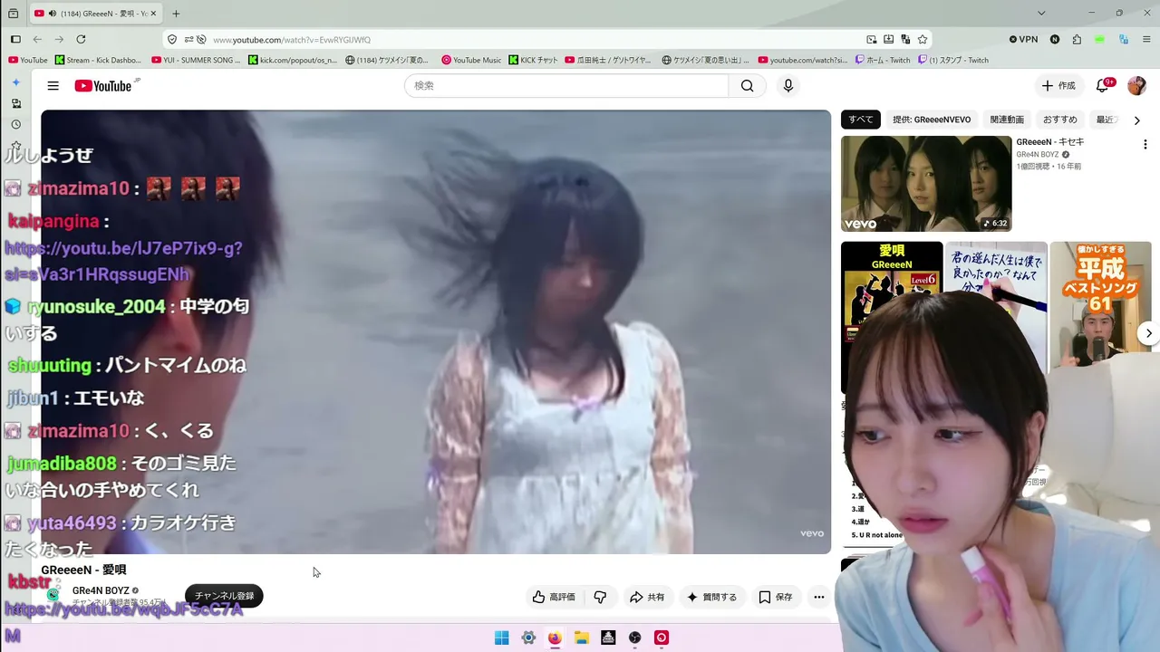Switch to the GReeeeN 愛唄 browser tab

94,14
